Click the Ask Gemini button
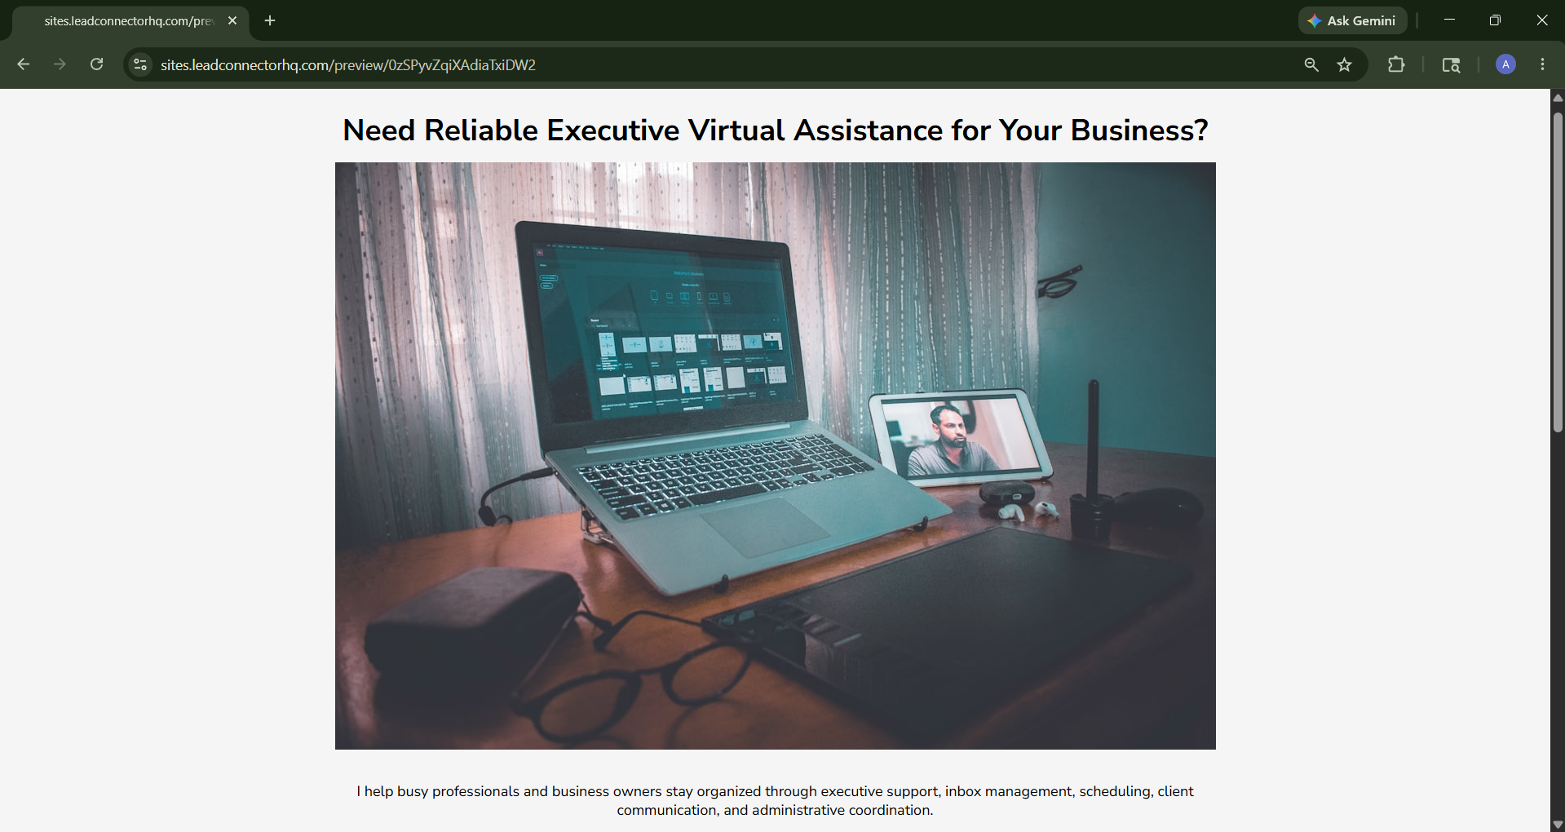The image size is (1565, 832). 1352,20
